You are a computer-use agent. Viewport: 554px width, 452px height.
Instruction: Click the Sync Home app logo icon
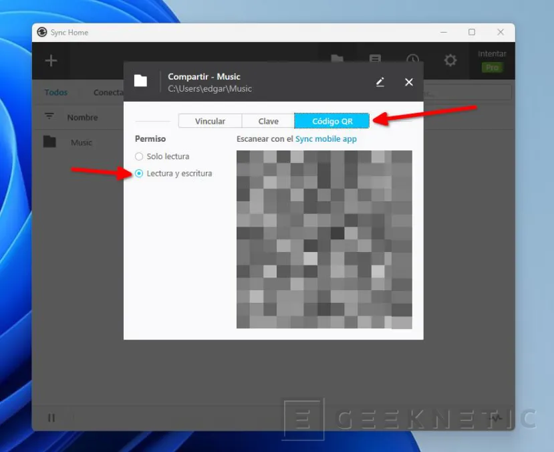coord(42,32)
